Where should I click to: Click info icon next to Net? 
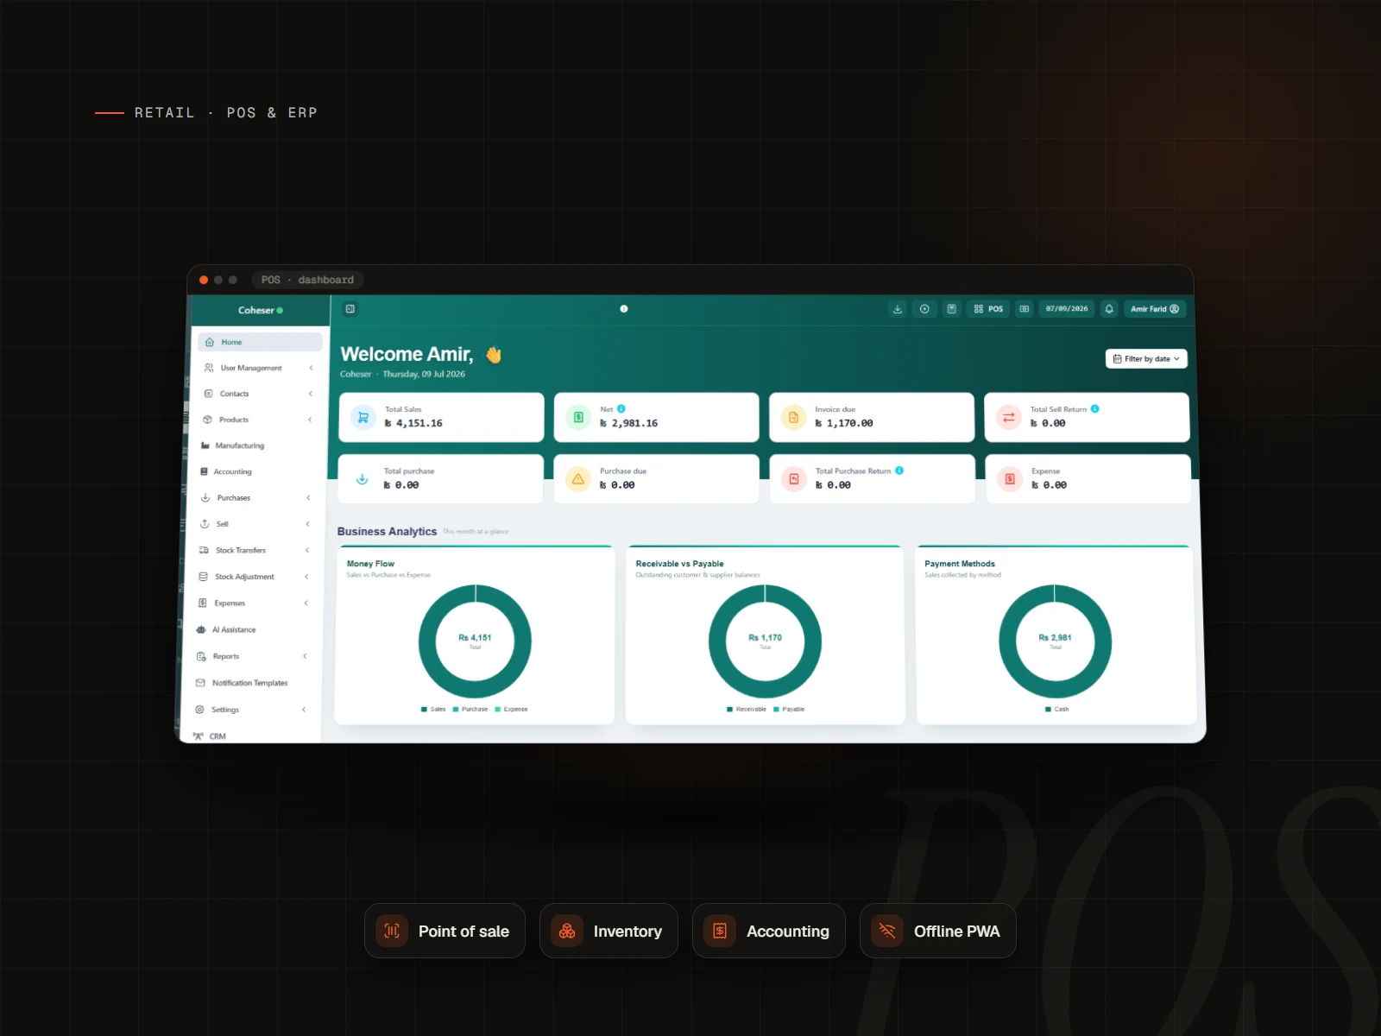621,409
